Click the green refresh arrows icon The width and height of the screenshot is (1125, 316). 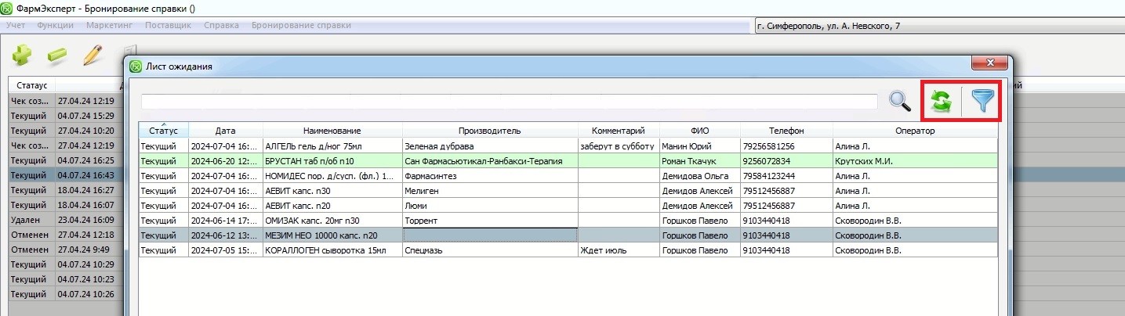[941, 102]
